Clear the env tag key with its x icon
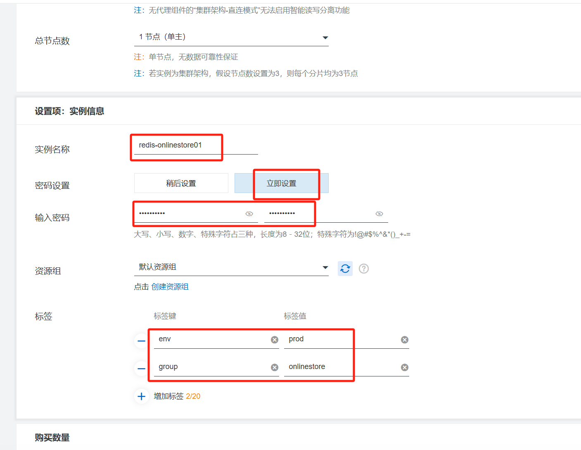This screenshot has height=450, width=581. tap(274, 339)
